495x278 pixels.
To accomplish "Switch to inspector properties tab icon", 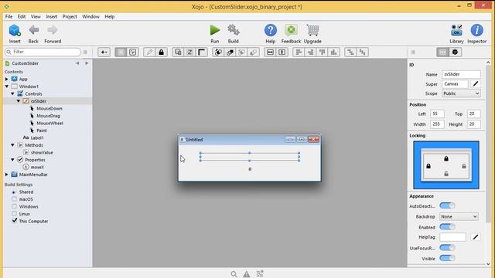I will [442, 53].
